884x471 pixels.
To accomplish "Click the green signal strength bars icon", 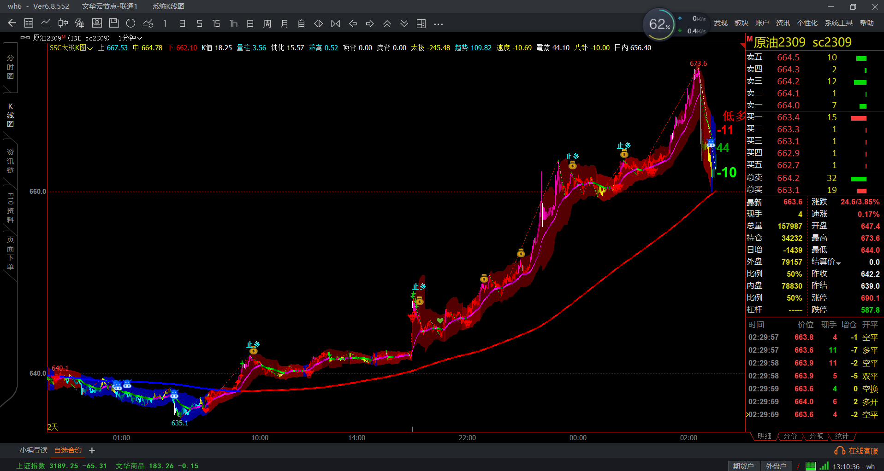I will pos(824,466).
